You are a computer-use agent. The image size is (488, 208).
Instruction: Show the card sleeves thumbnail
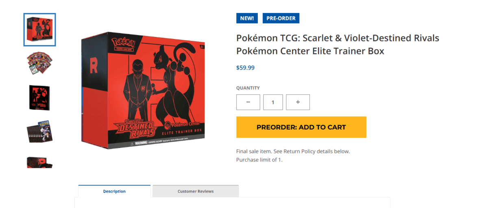point(39,131)
